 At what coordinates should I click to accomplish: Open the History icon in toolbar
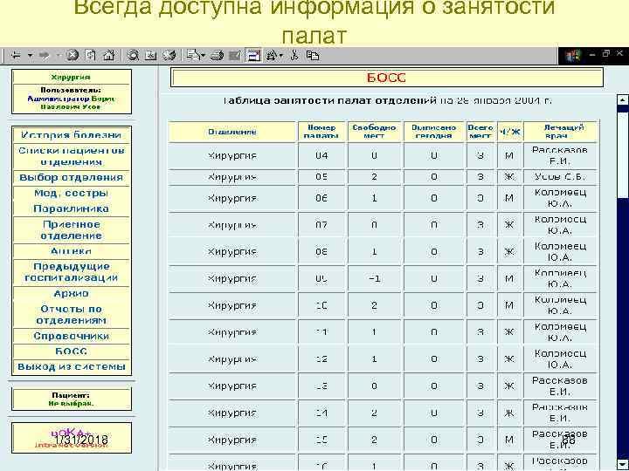click(x=169, y=55)
